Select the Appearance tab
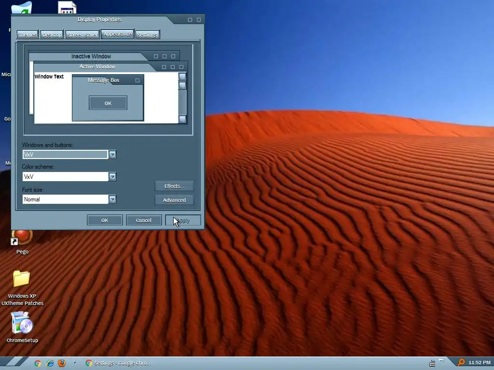The width and height of the screenshot is (494, 370). tap(118, 34)
